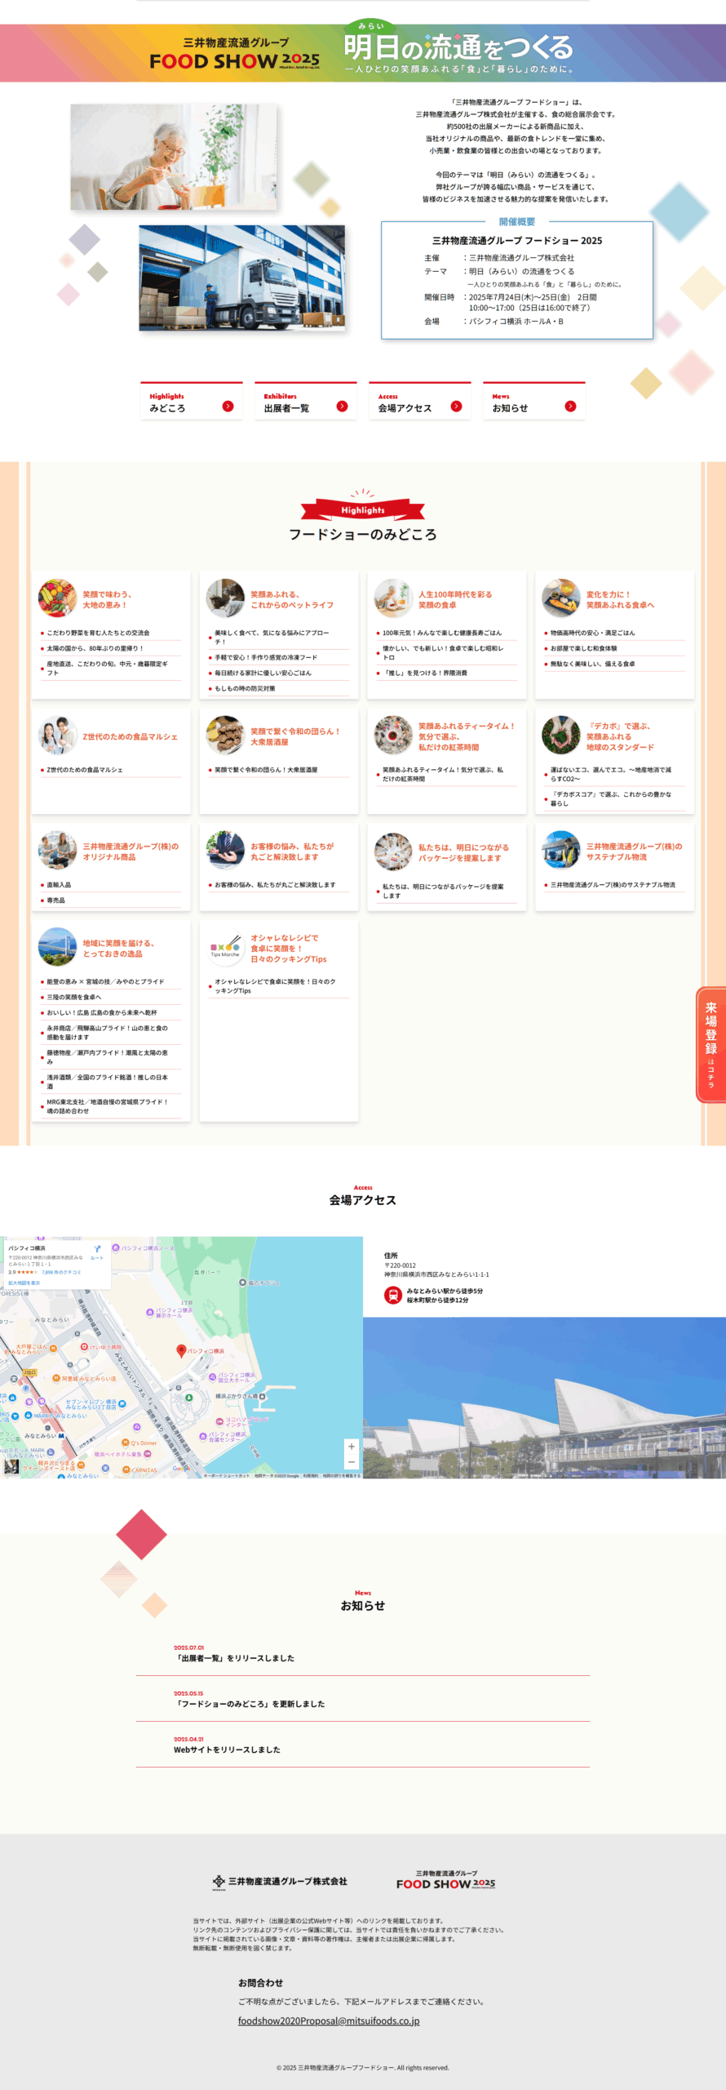Click the red arrow icon on 出展者一覧 card
The width and height of the screenshot is (726, 2090).
tap(342, 406)
